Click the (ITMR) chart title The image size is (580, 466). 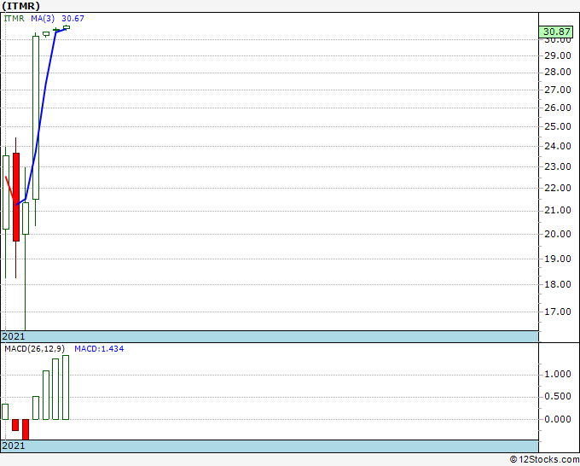(20, 5)
